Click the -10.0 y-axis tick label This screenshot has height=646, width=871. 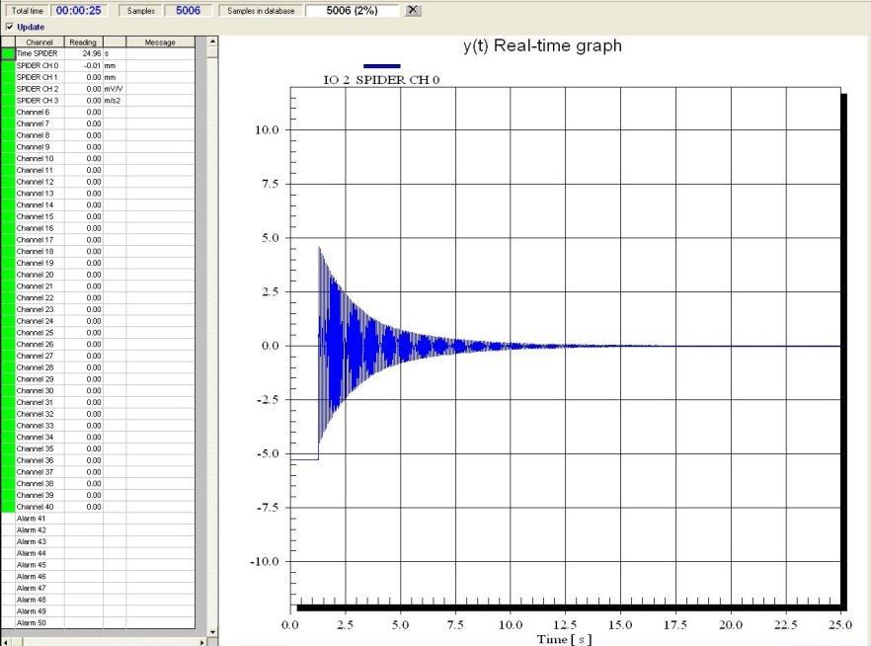(x=265, y=562)
